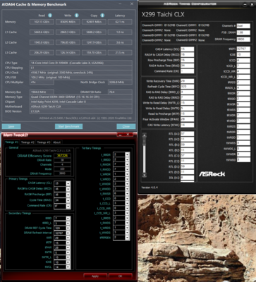
Task: Click the scrollbar up arrow beside RTL list
Action: (x=145, y=135)
